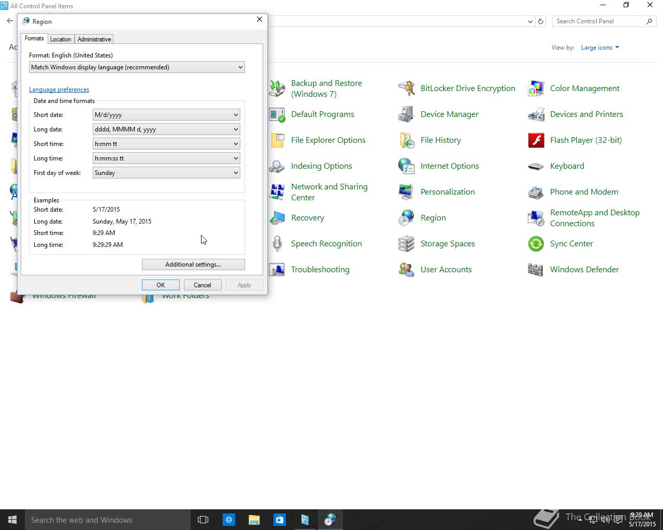
Task: Open the Sync Center icon
Action: point(536,244)
